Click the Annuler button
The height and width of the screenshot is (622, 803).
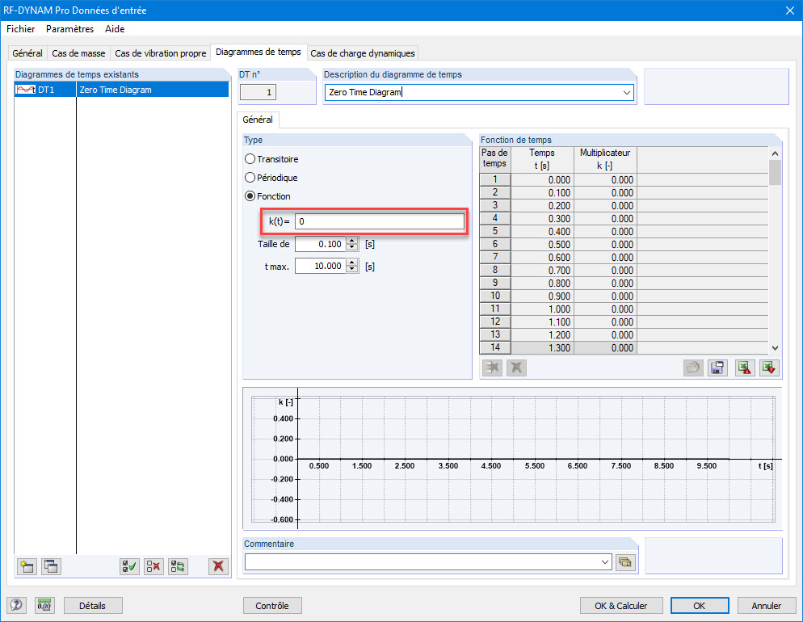(766, 606)
